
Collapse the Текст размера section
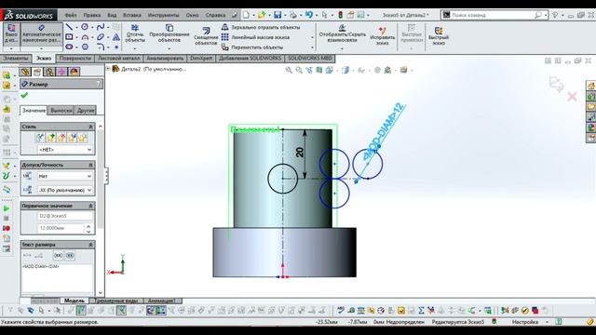click(x=90, y=245)
